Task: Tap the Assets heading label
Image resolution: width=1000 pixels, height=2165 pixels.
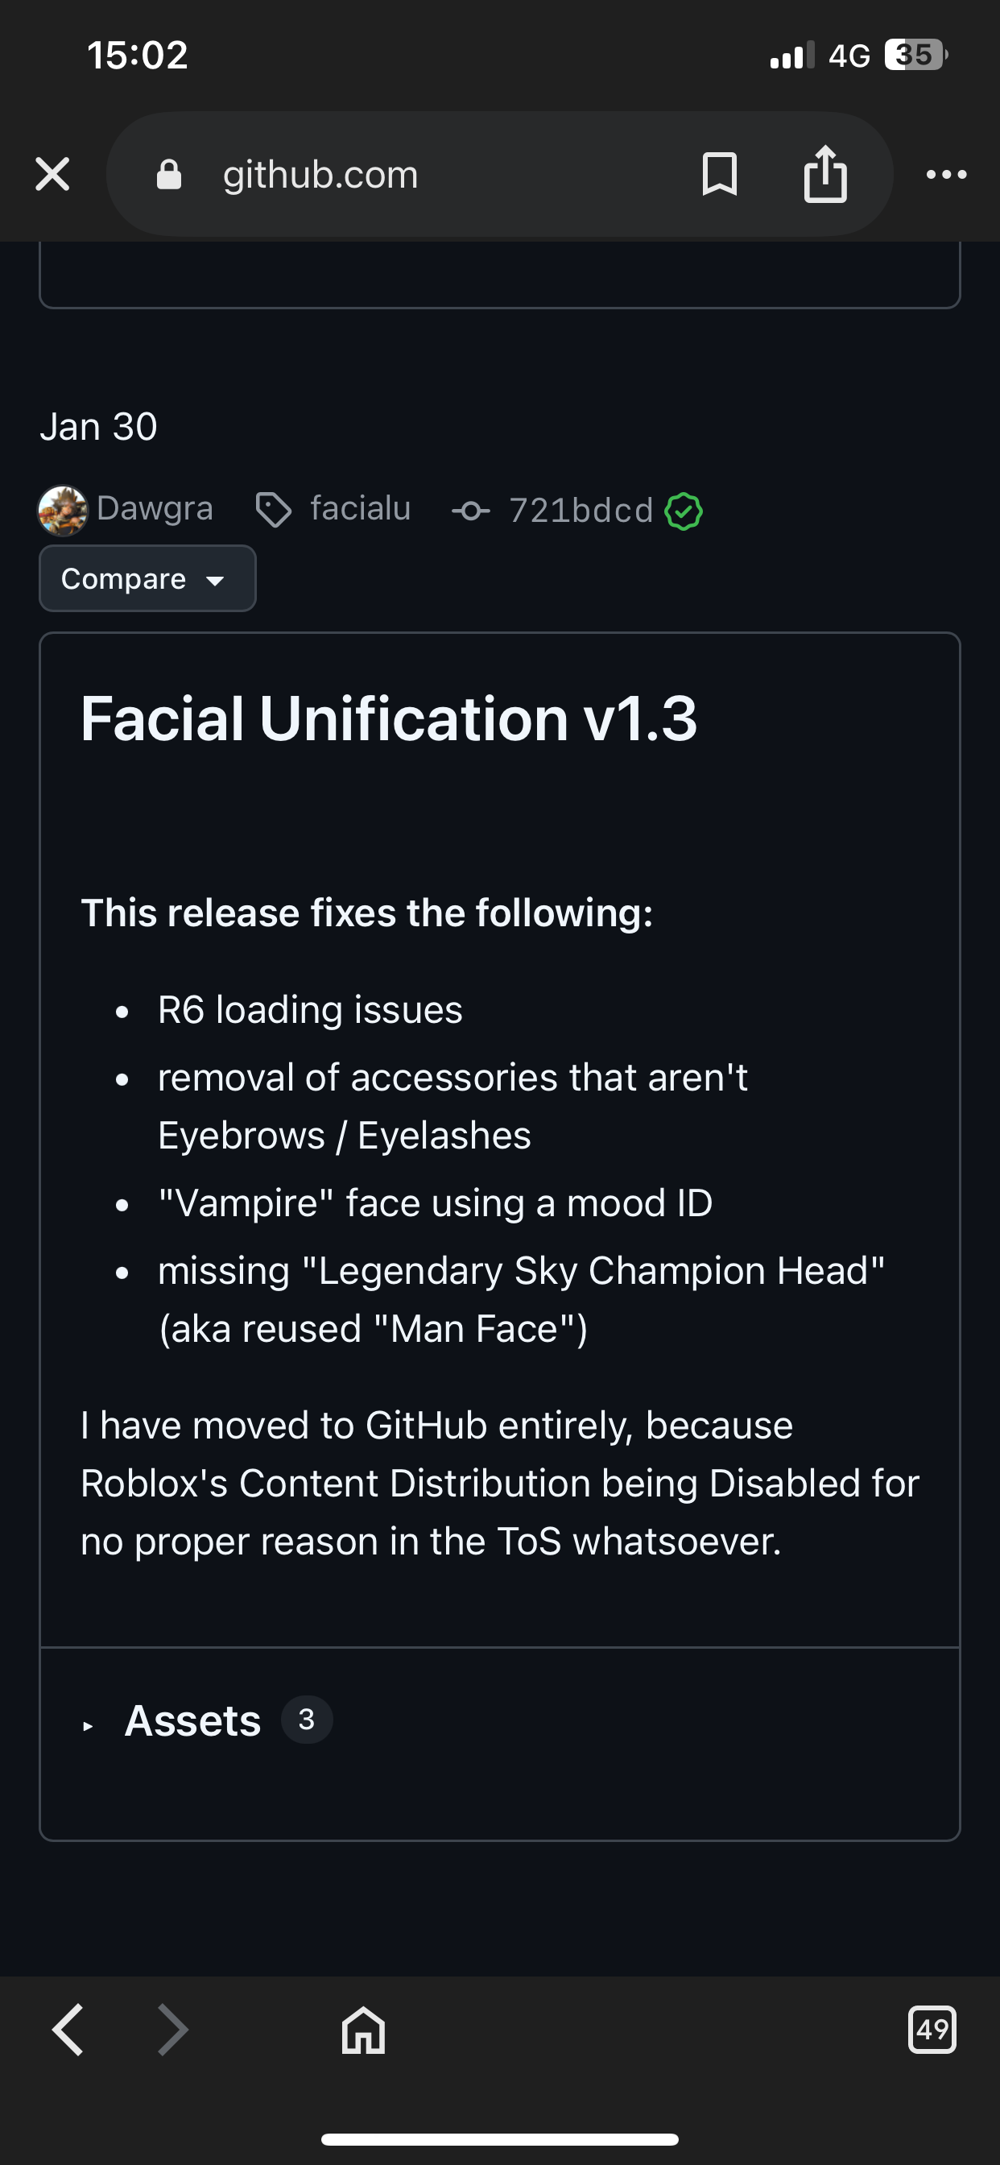Action: [192, 1720]
